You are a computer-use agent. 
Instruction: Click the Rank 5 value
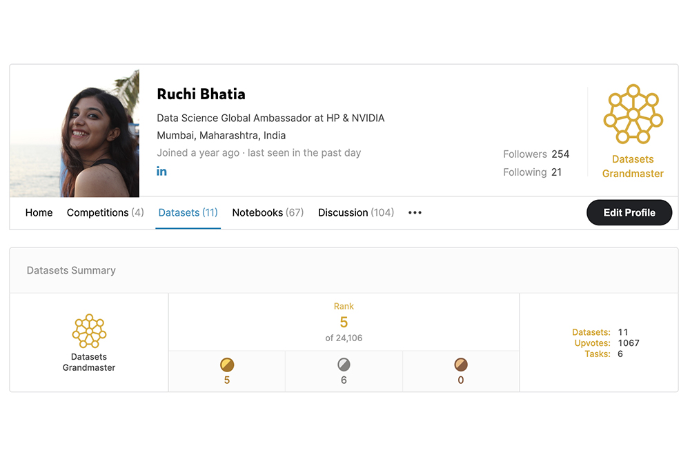(x=344, y=322)
